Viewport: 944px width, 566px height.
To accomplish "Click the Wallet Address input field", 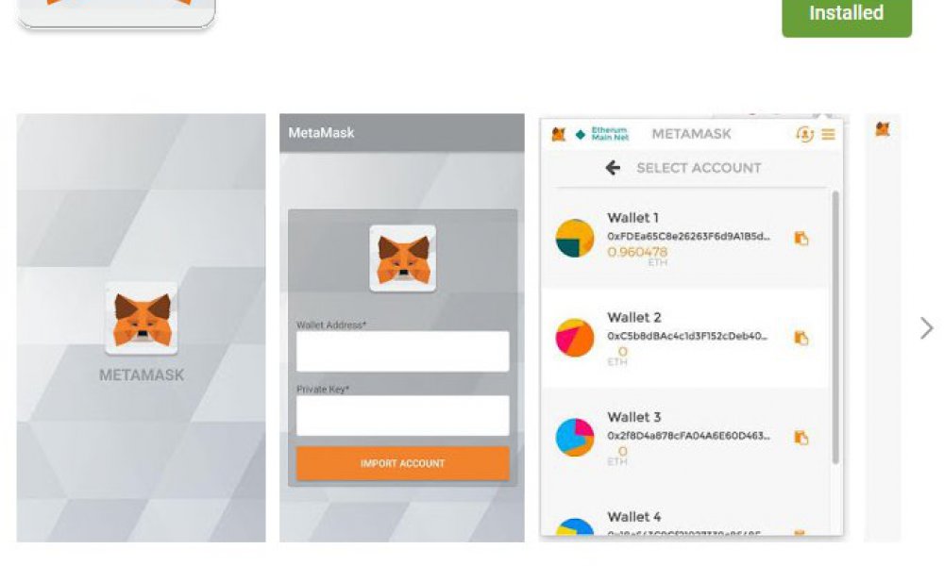I will [403, 351].
